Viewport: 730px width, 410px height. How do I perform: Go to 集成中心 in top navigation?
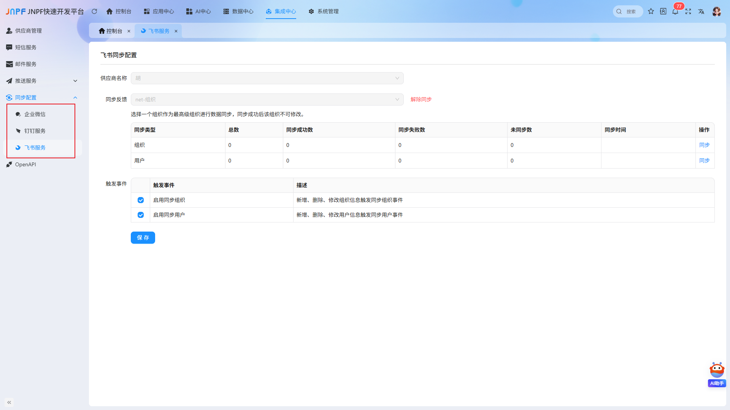281,11
